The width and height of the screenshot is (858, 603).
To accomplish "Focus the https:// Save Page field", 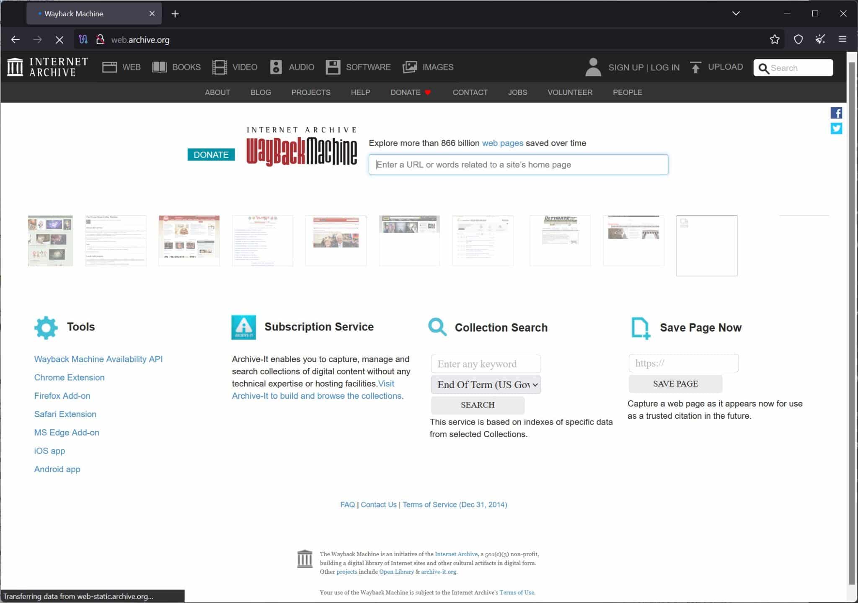I will click(x=684, y=363).
